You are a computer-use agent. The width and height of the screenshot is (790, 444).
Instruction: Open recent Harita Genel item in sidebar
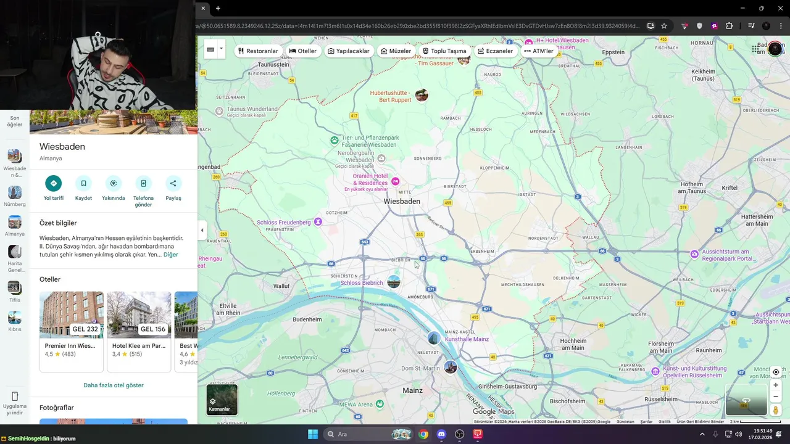15,259
